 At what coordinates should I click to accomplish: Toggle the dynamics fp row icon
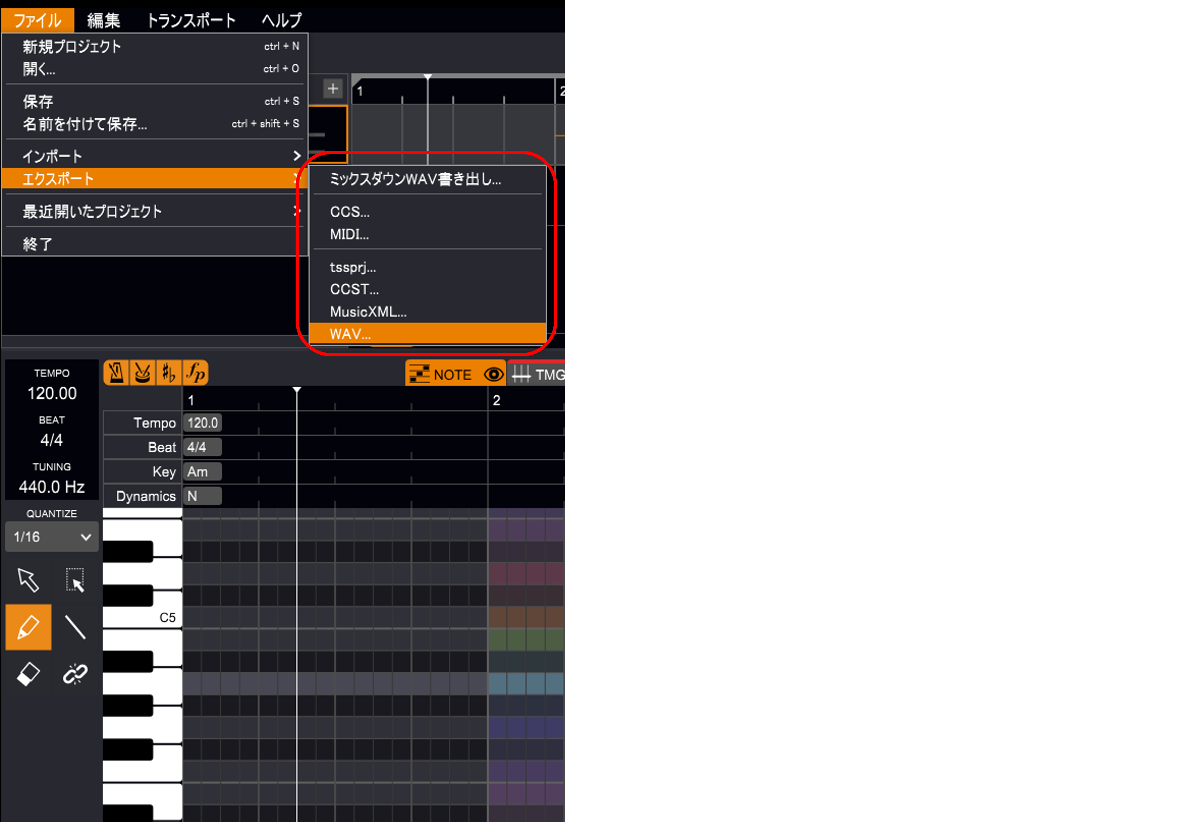(x=196, y=372)
